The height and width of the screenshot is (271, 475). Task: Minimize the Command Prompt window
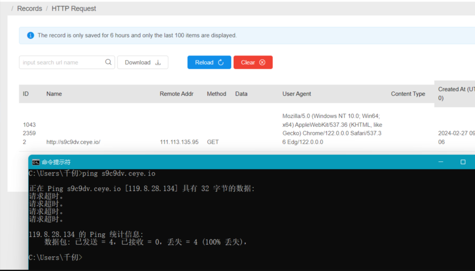tap(441, 162)
